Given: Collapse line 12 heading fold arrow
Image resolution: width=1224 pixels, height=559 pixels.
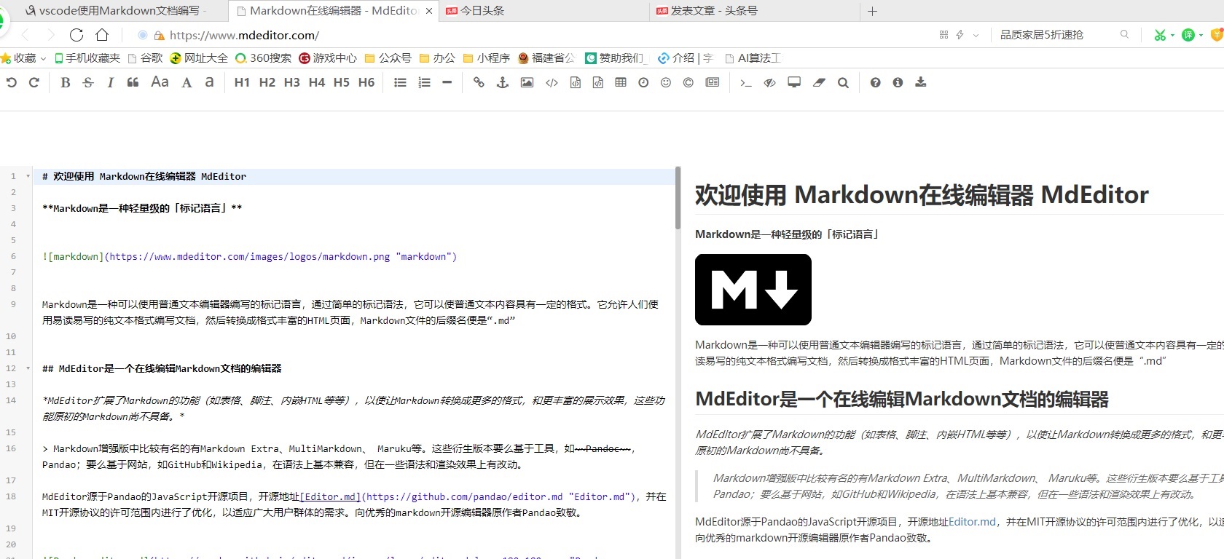Looking at the screenshot, I should click(x=28, y=368).
